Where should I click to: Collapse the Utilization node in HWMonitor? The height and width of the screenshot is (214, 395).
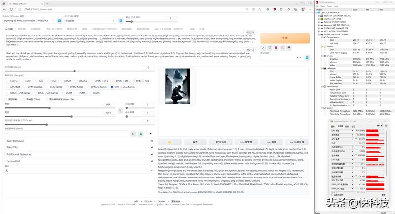coord(322,68)
